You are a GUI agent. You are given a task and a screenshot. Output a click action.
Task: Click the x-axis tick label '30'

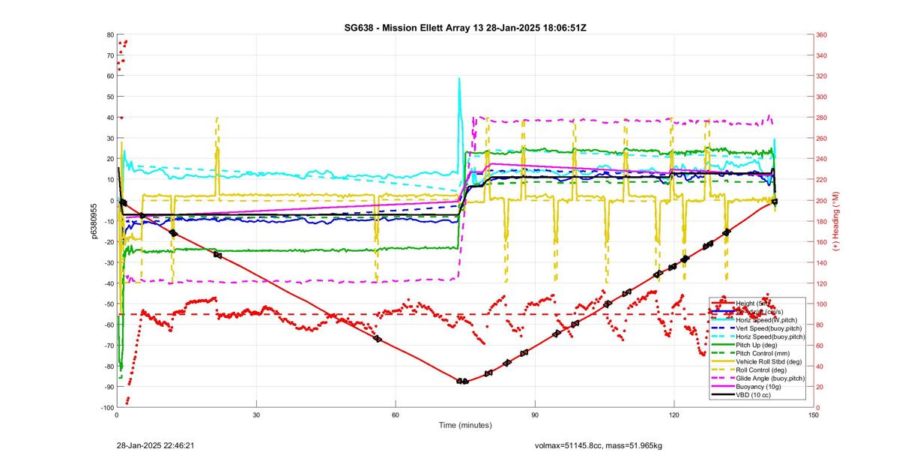256,415
